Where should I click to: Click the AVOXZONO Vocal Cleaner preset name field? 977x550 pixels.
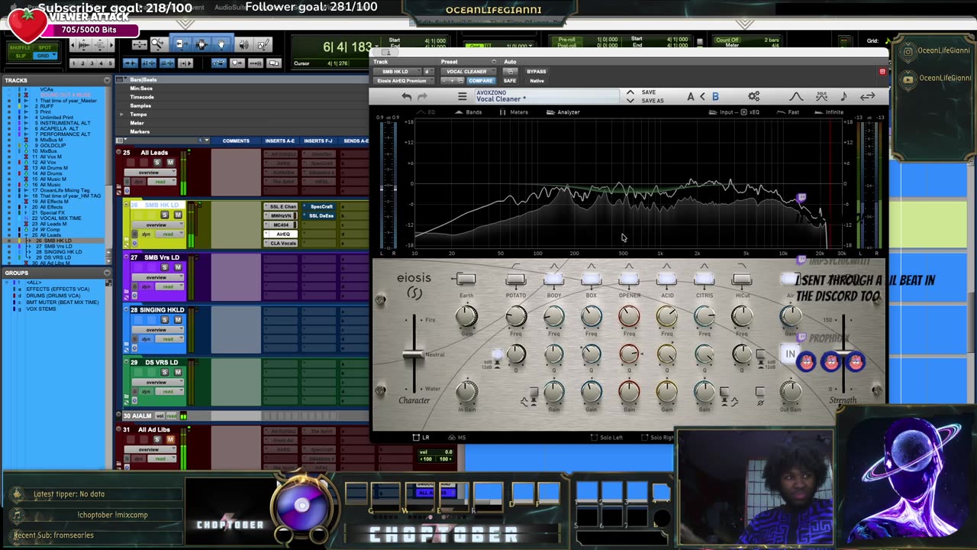coord(547,96)
